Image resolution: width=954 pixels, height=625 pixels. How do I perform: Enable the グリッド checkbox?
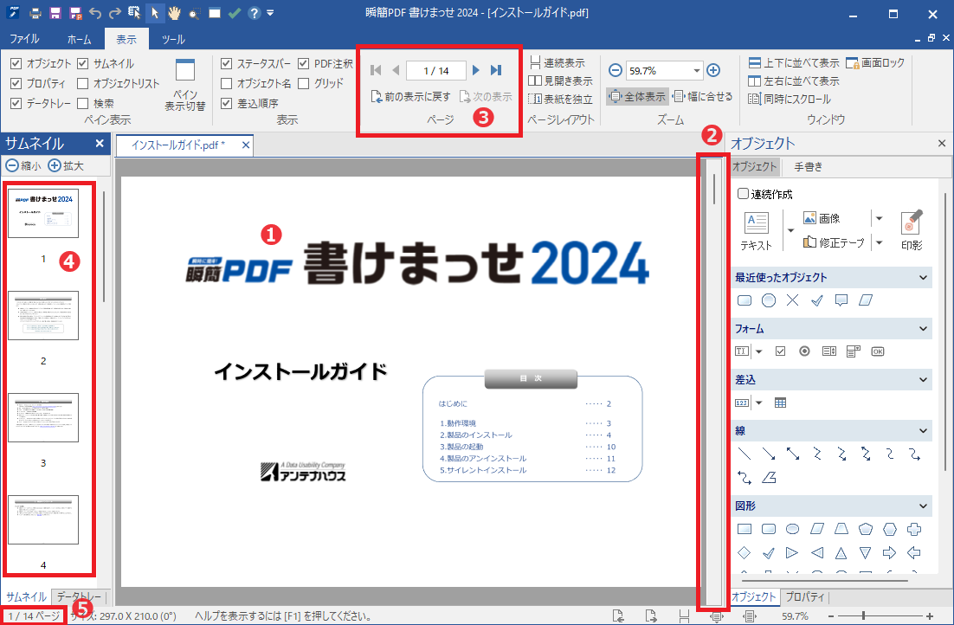click(304, 83)
